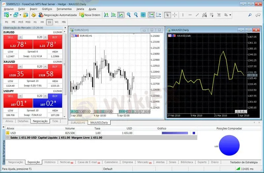Click the zoom out magnifier icon

[136, 15]
